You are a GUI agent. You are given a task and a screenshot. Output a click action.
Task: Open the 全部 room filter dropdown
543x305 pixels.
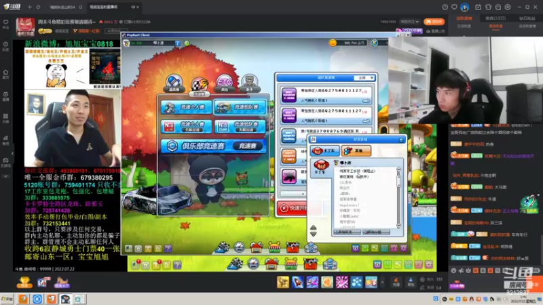[364, 78]
